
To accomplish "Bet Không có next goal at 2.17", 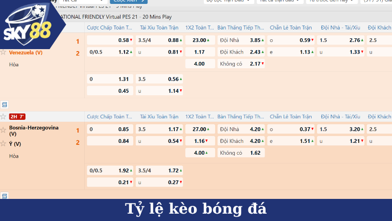I will tap(241, 64).
